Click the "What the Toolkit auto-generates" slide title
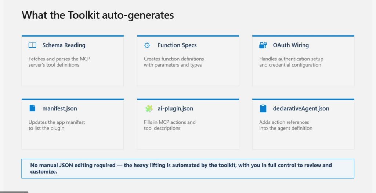 (x=98, y=15)
